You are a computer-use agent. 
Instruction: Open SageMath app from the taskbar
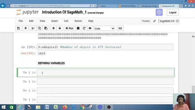(100, 107)
